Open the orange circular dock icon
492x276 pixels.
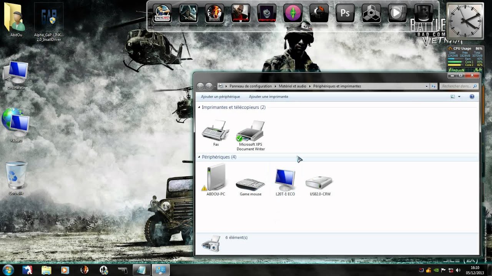(x=319, y=13)
